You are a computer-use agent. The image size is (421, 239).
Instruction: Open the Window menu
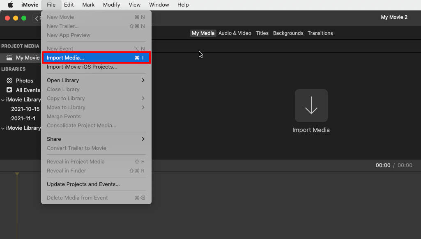(159, 5)
